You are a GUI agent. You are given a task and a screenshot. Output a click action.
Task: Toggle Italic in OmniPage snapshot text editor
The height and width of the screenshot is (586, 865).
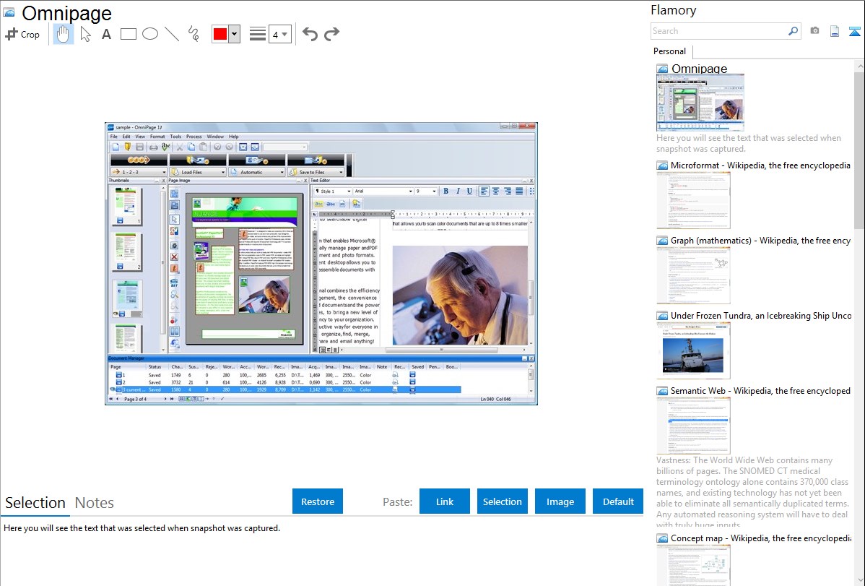[458, 191]
